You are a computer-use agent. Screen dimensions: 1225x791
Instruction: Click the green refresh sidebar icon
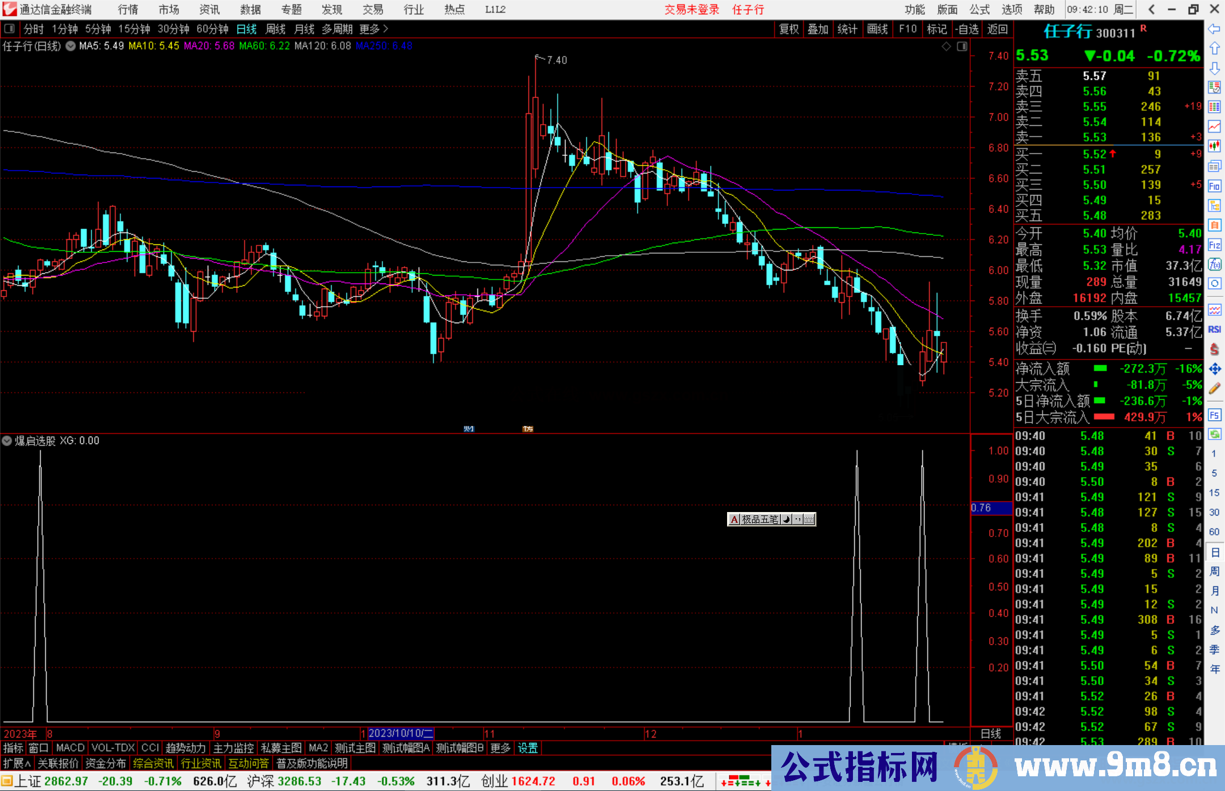tap(1214, 434)
